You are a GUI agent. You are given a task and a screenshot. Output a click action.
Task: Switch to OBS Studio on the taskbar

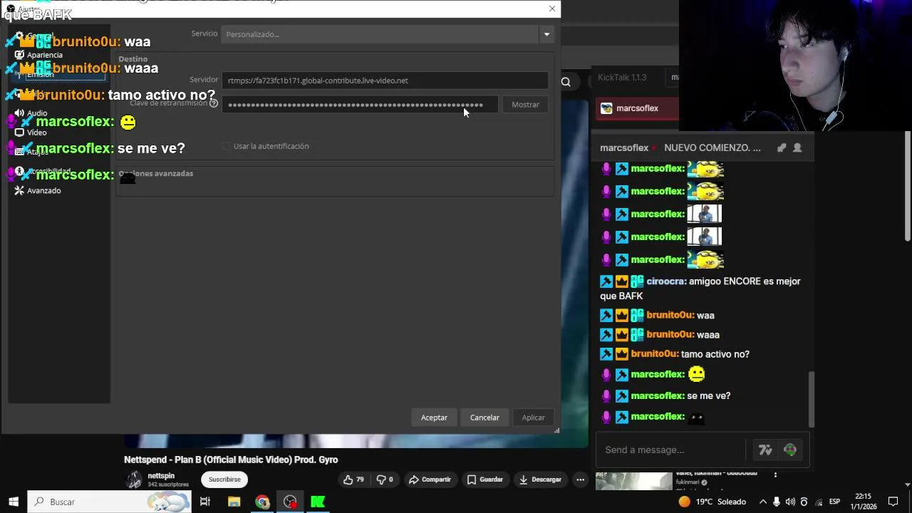(290, 502)
